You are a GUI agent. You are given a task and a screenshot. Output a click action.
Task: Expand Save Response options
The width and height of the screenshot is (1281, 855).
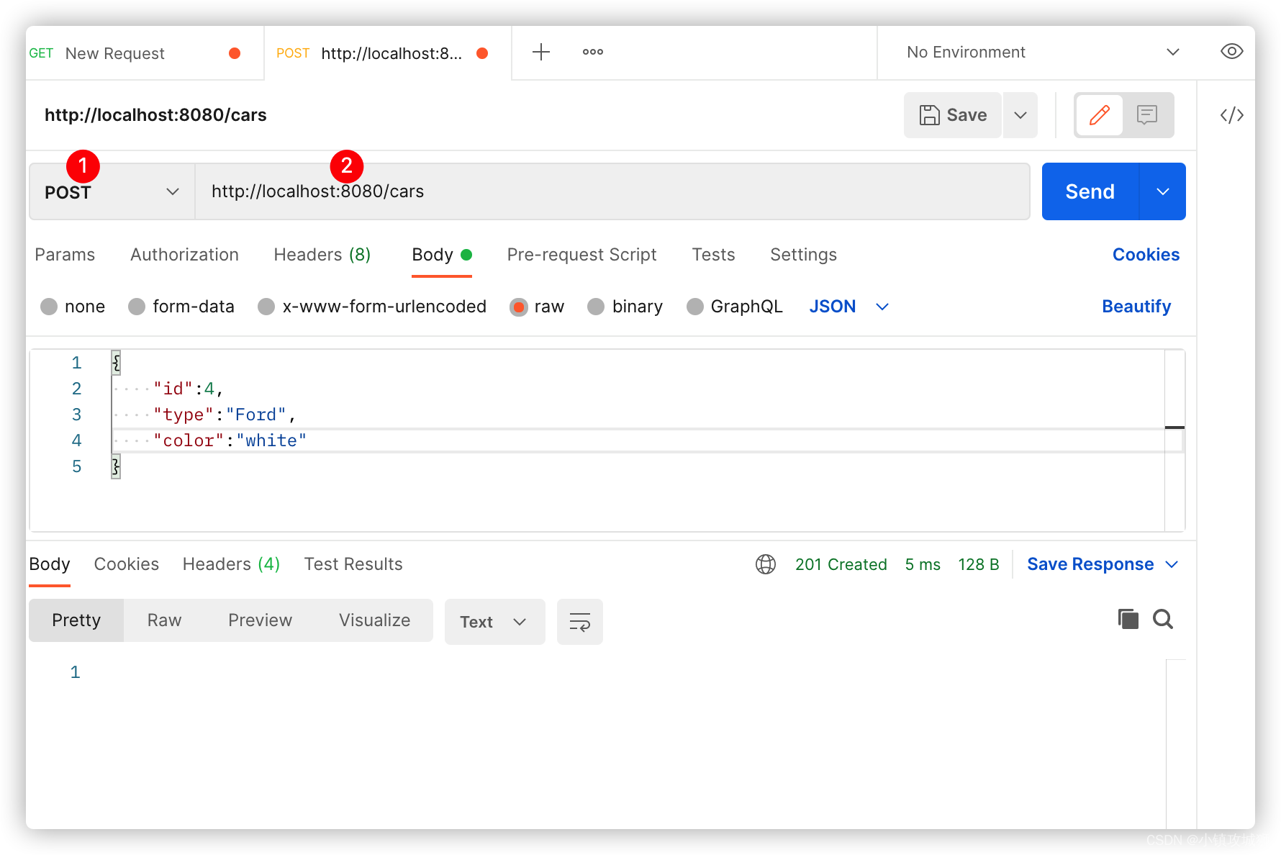[1172, 564]
